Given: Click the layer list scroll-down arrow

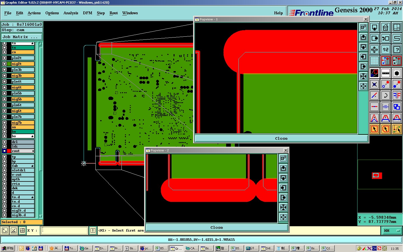Looking at the screenshot, I should click(x=41, y=216).
